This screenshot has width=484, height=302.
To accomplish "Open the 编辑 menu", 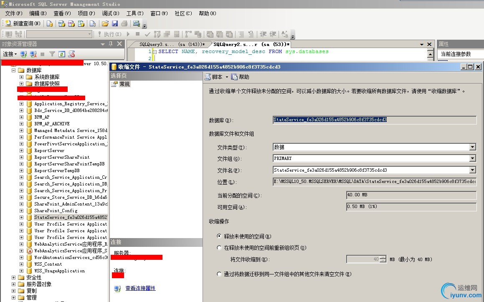I will 38,13.
